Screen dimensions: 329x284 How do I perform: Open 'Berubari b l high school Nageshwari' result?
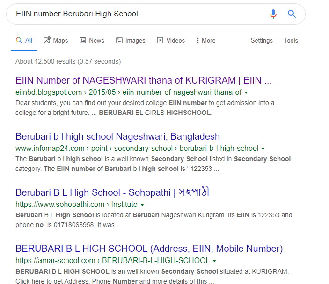coord(117,136)
